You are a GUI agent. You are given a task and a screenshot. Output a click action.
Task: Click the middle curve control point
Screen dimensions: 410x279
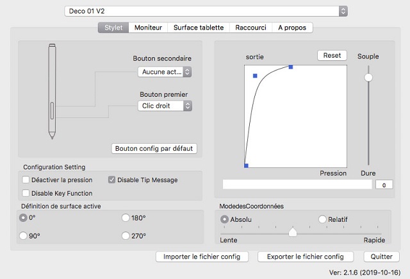tap(255, 76)
